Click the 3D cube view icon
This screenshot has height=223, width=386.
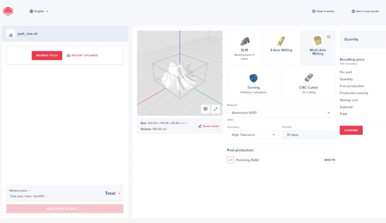point(205,109)
